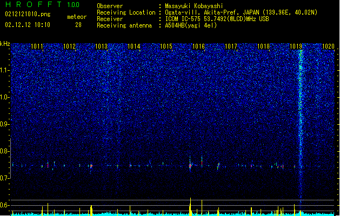Select the ICOM IC-575 receiver text

(217, 19)
